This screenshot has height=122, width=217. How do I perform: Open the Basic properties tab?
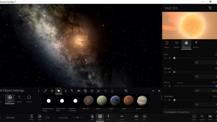[x=167, y=44]
